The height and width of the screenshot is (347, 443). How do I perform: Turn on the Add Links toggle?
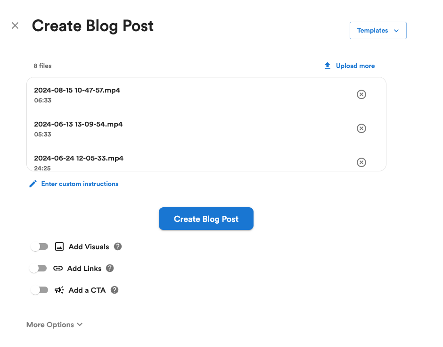pos(39,268)
